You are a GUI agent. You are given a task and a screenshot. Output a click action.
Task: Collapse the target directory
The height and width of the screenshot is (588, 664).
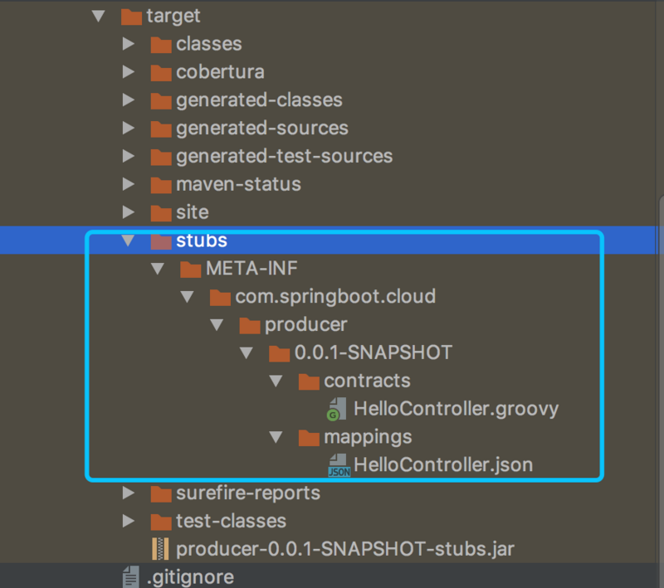[98, 16]
